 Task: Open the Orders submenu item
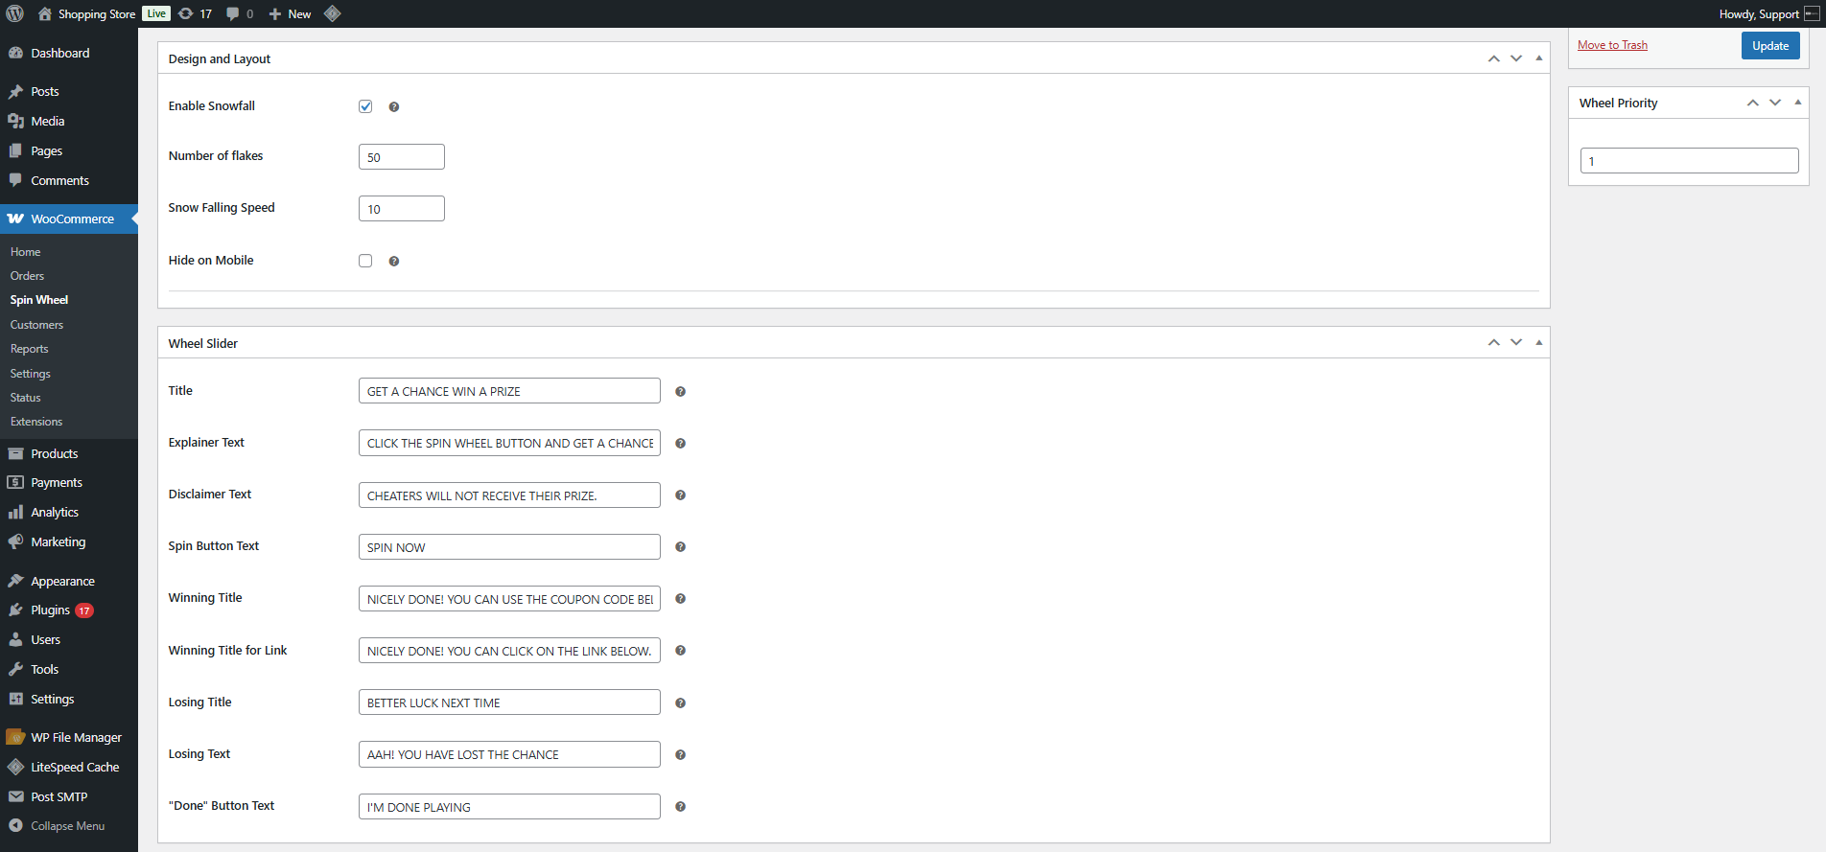pos(27,276)
